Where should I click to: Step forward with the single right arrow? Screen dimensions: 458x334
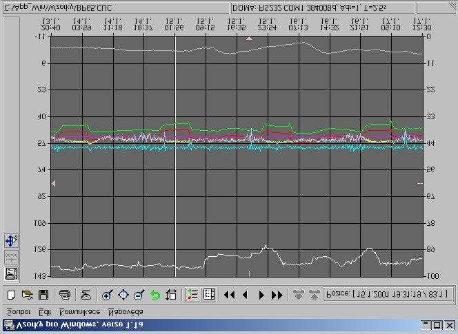click(261, 295)
